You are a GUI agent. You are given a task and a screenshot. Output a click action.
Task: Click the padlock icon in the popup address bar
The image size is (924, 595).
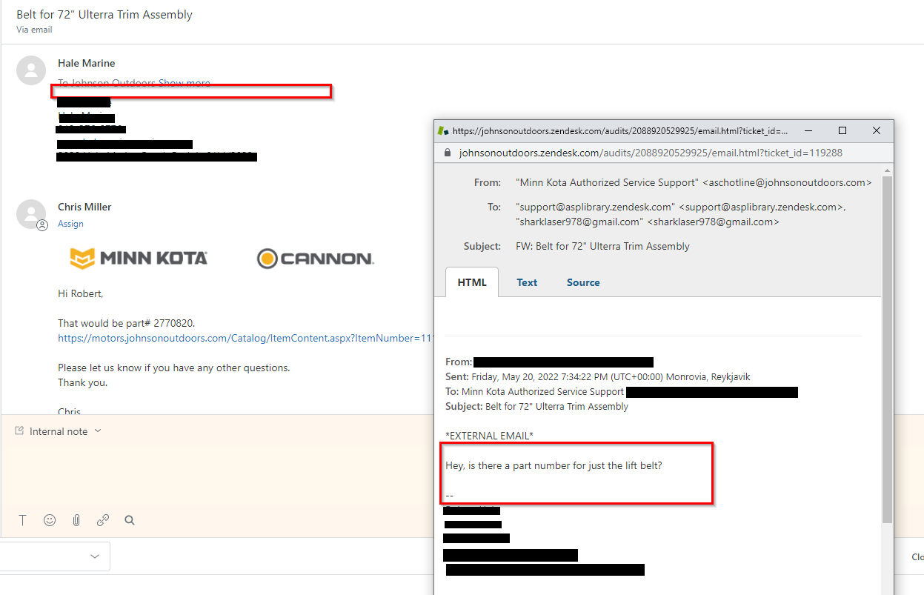coord(447,153)
